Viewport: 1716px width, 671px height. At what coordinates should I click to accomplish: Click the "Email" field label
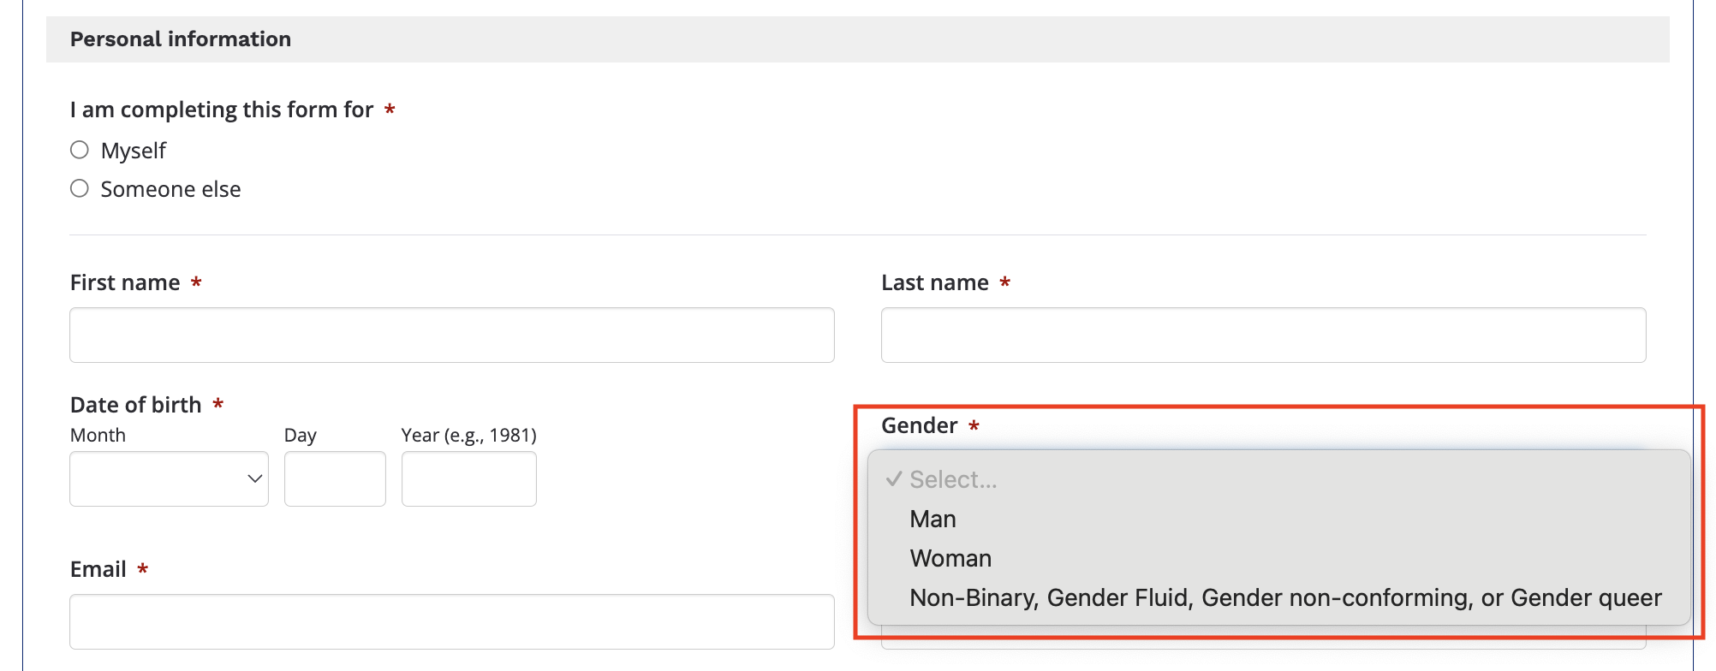coord(98,569)
